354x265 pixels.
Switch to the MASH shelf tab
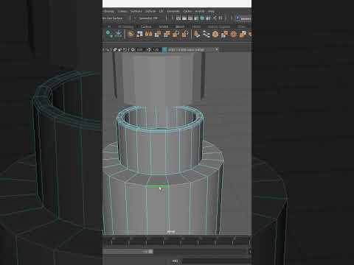(x=196, y=26)
